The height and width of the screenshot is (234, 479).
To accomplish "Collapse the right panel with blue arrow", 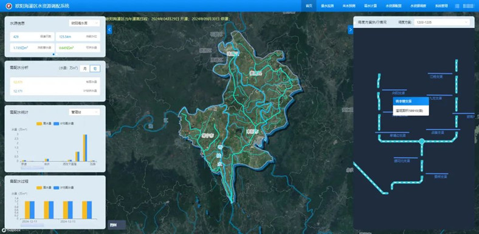I will pyautogui.click(x=350, y=30).
